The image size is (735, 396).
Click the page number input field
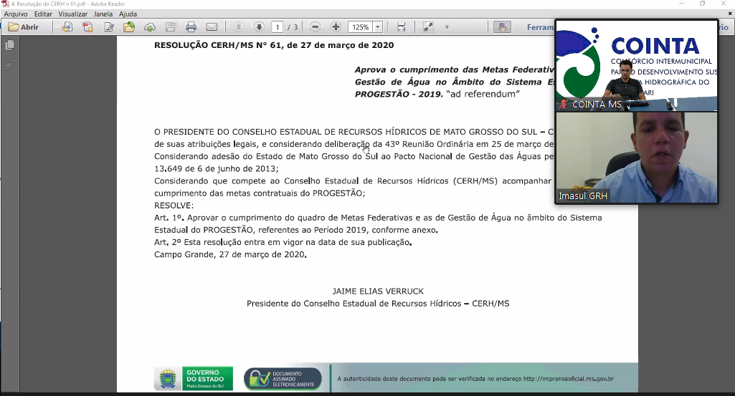[x=277, y=27]
